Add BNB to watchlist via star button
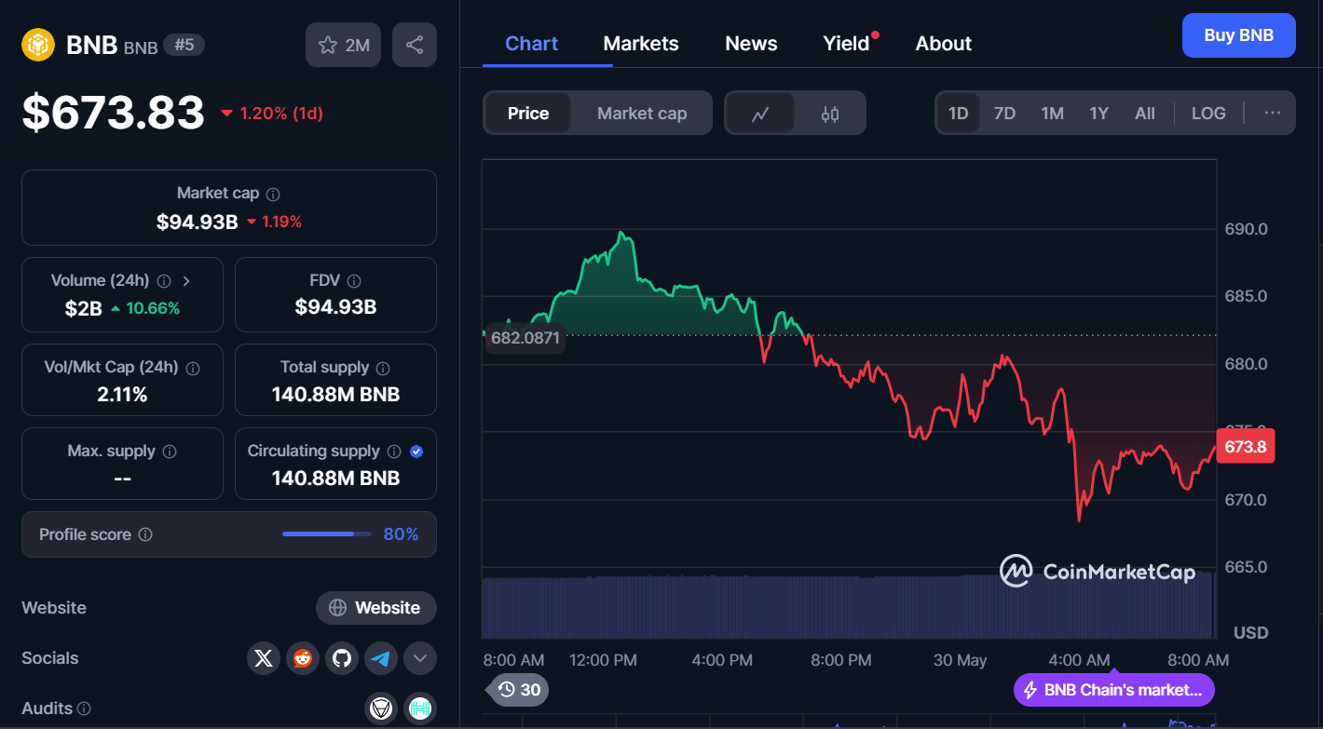Image resolution: width=1323 pixels, height=729 pixels. [x=343, y=45]
